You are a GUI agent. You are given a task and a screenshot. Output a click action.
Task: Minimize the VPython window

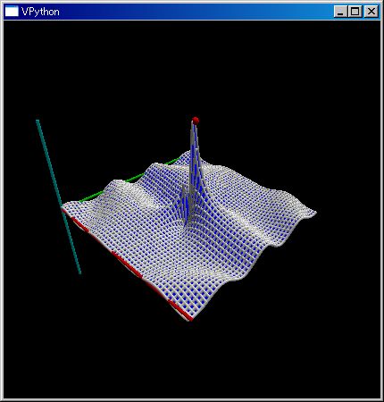(340, 12)
